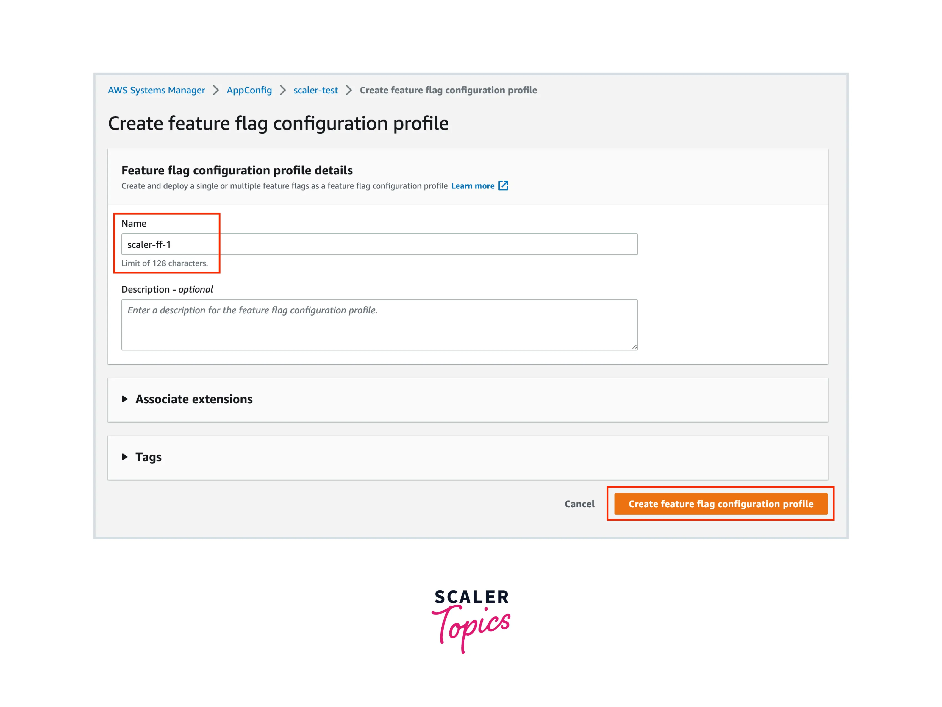Click the chevron after scaler-test breadcrumb

click(x=349, y=90)
